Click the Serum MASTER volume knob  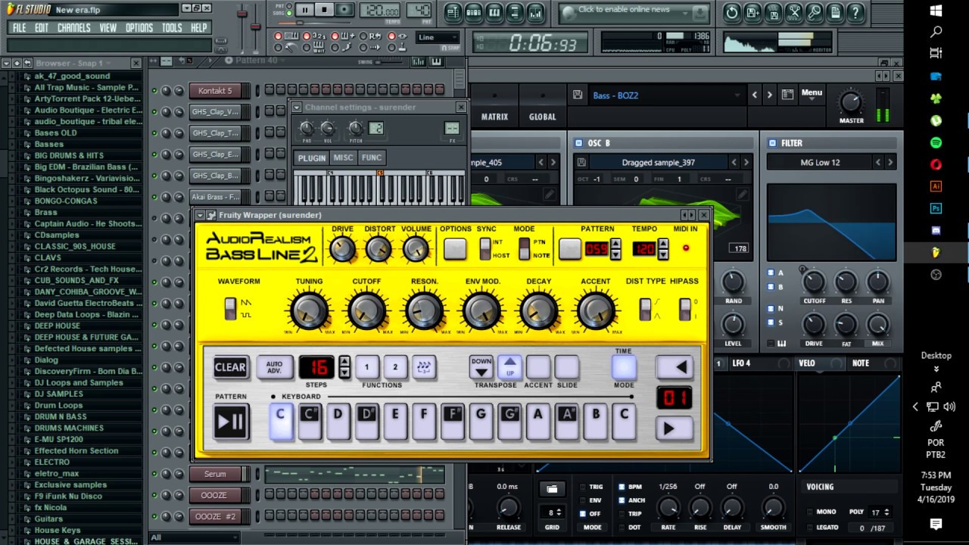coord(850,102)
